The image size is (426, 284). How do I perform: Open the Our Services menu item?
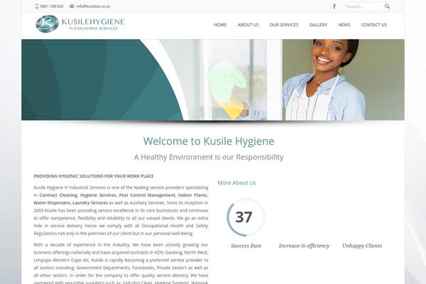tap(284, 25)
